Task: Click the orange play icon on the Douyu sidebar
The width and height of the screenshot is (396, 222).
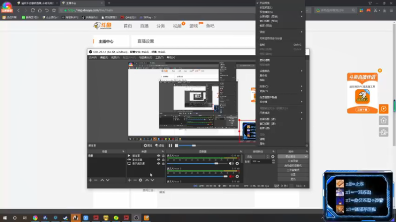Action: [x=383, y=109]
